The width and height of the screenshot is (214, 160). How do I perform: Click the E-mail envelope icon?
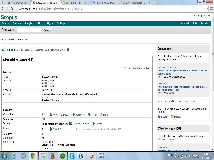tap(12, 50)
